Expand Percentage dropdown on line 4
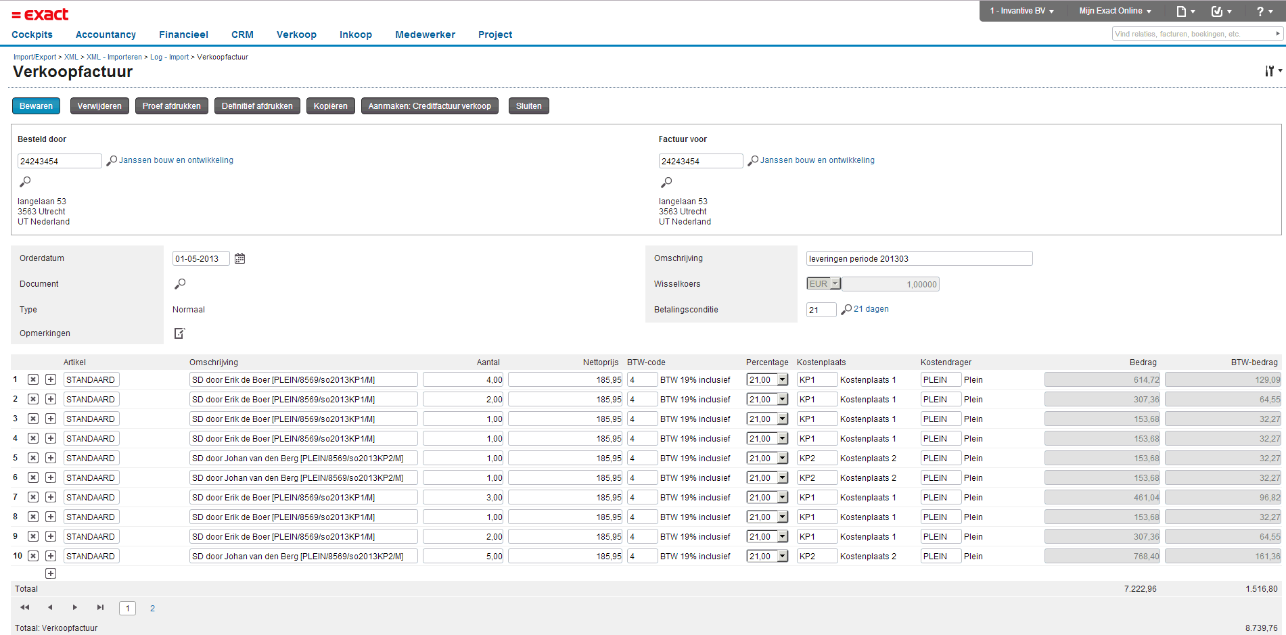The height and width of the screenshot is (635, 1286). (x=783, y=439)
